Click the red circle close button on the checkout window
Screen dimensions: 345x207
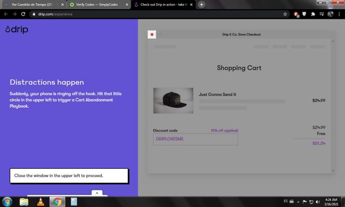tap(152, 34)
